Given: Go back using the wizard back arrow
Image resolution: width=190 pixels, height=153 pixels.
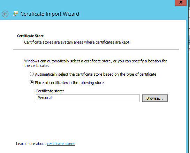Looking at the screenshot, I should click(x=5, y=14).
